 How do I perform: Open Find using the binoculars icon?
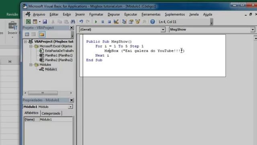click(x=73, y=21)
